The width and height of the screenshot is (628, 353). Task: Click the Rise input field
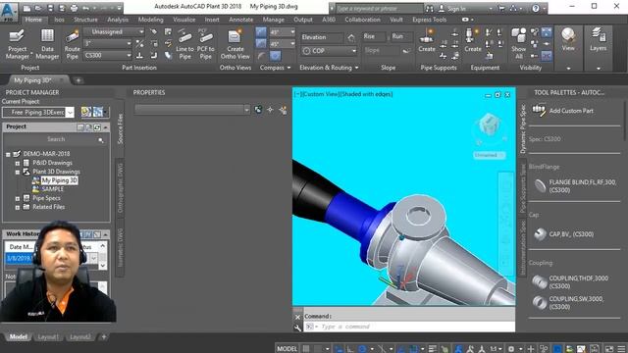(x=375, y=37)
